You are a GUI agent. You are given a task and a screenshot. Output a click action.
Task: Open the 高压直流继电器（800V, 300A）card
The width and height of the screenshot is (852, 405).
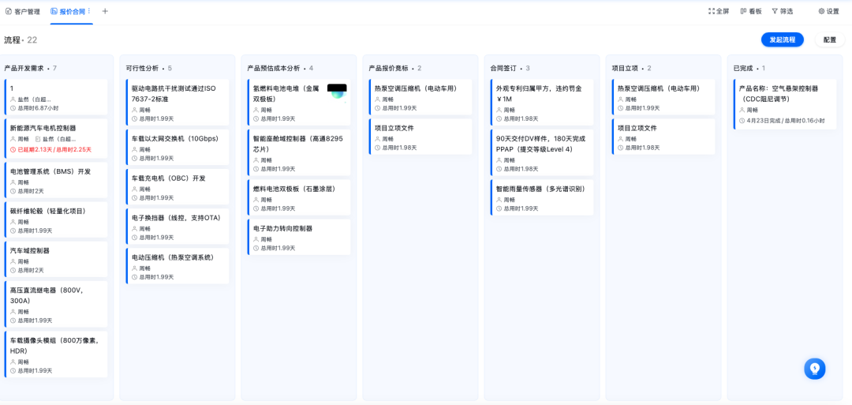coord(56,304)
